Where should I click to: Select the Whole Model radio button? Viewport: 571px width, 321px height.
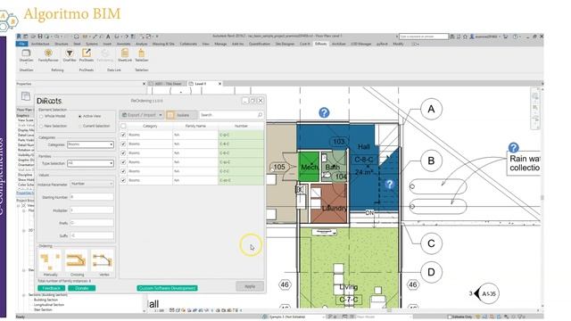coord(41,116)
